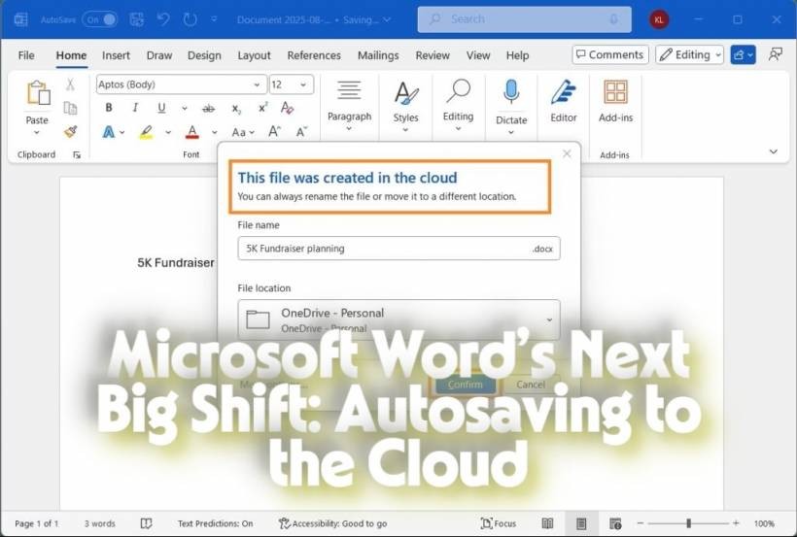Switch to Focus mode
The image size is (797, 537).
(498, 523)
